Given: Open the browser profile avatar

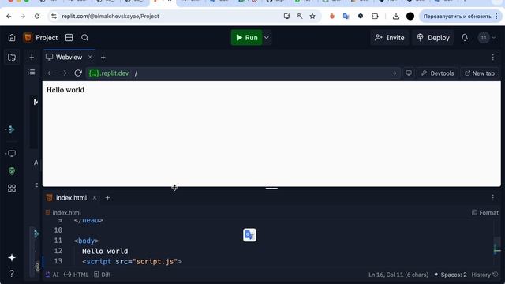Looking at the screenshot, I should pos(410,16).
